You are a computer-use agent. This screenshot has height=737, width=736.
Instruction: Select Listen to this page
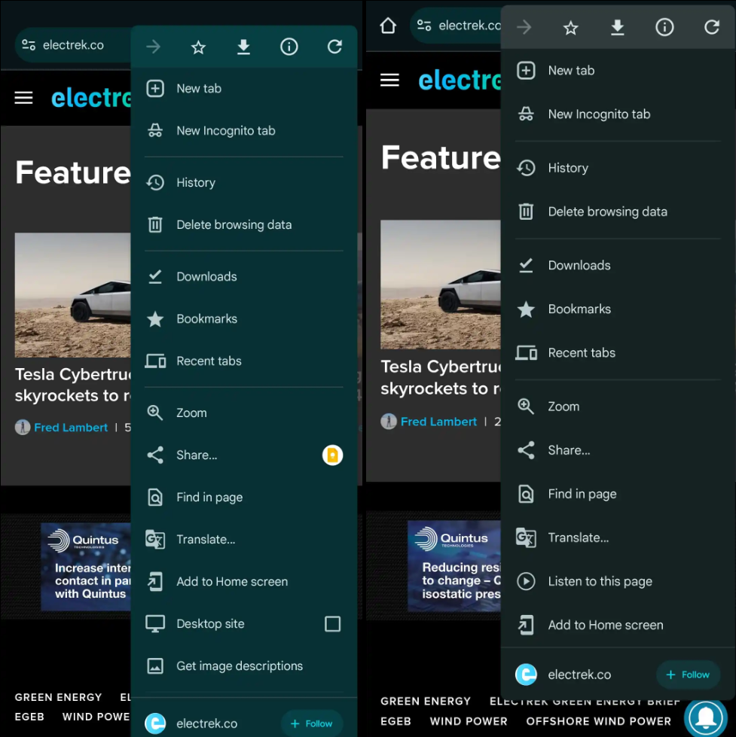click(x=618, y=581)
